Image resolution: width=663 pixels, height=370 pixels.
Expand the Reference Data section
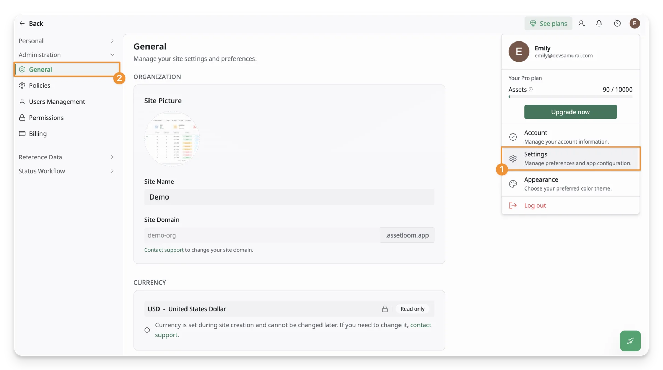66,157
